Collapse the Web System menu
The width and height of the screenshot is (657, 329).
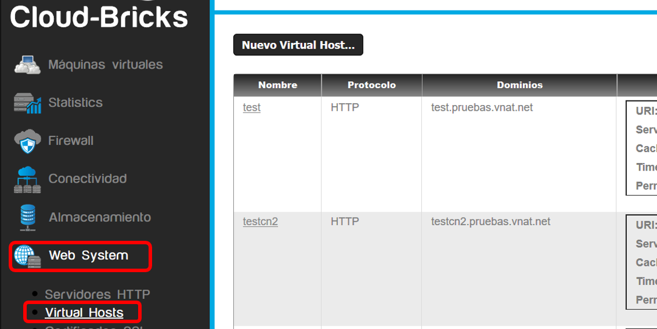(x=88, y=255)
